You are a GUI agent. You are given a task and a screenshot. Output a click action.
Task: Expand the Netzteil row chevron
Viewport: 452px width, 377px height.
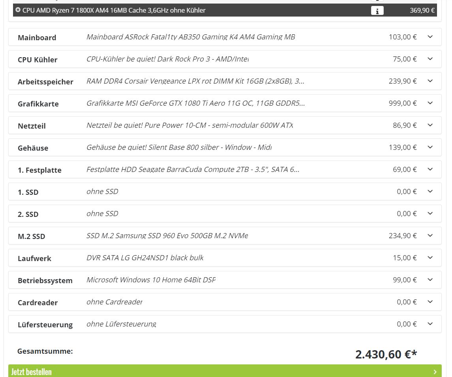tap(430, 125)
